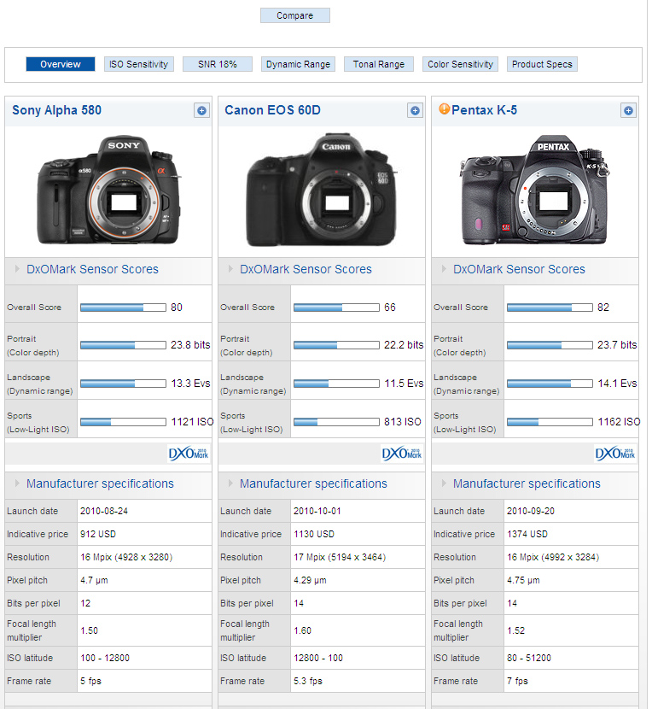This screenshot has width=652, height=709.
Task: Click the orange badge icon before Pentax K-5
Action: [444, 109]
